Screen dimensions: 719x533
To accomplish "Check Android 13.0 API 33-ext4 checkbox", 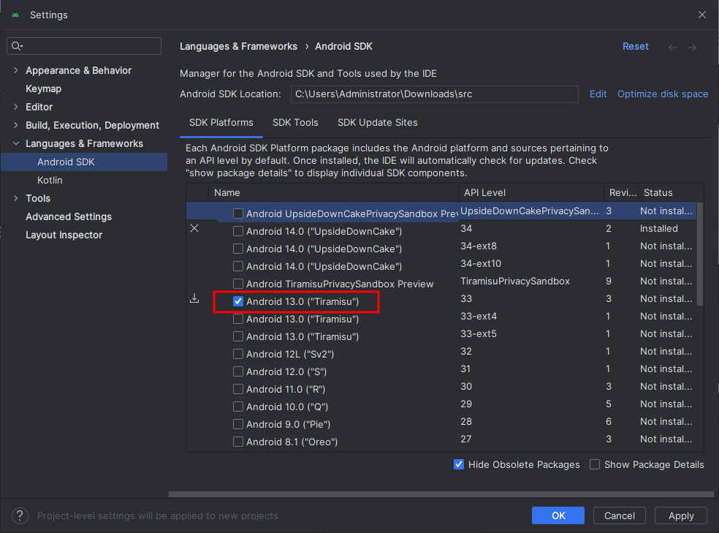I will click(x=238, y=319).
